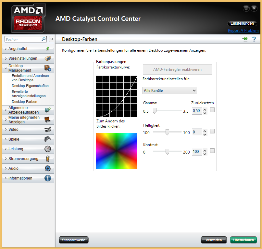The image size is (262, 249).
Task: Click the Video camcorder icon
Action: 48,129
